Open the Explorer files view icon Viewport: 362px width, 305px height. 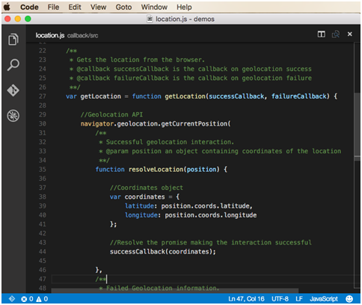pyautogui.click(x=13, y=40)
